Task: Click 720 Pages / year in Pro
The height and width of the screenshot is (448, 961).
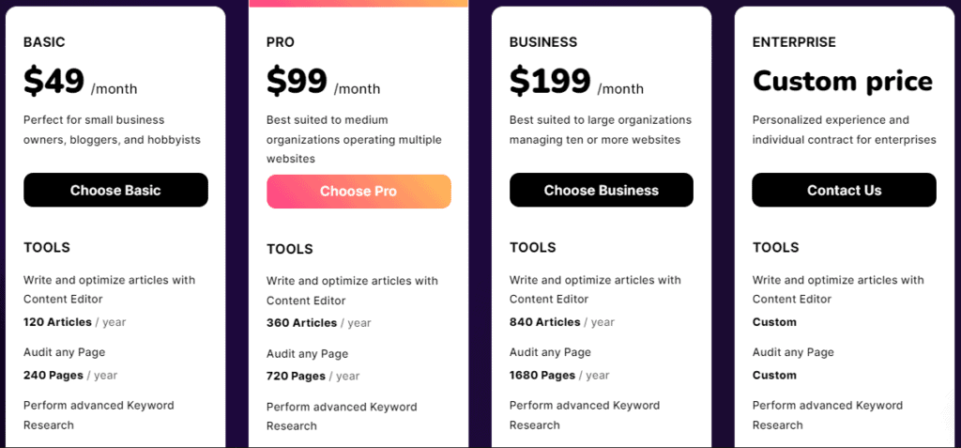Action: [x=313, y=377]
